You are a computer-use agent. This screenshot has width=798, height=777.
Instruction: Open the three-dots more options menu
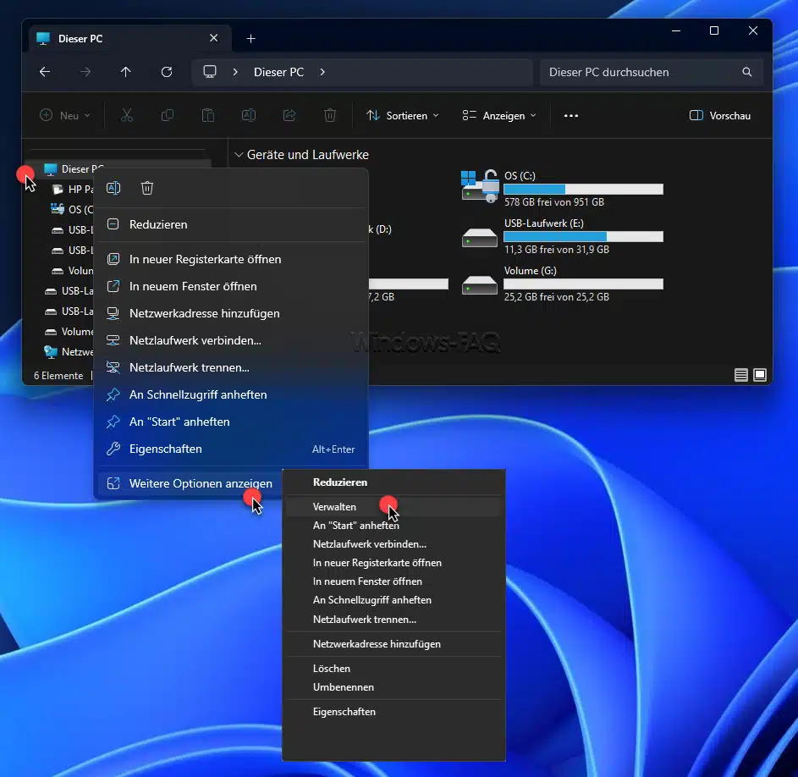click(x=571, y=116)
